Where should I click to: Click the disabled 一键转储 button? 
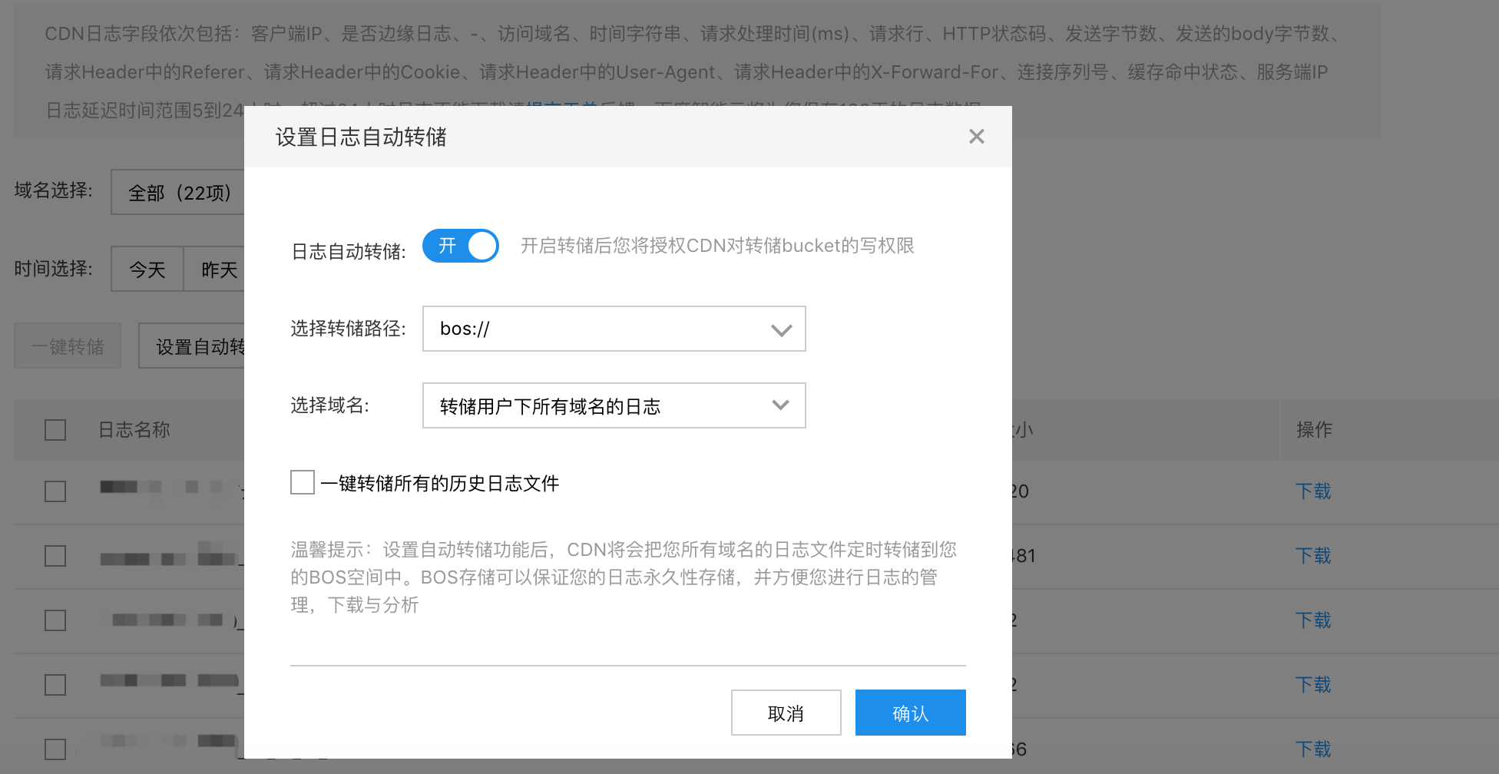68,346
